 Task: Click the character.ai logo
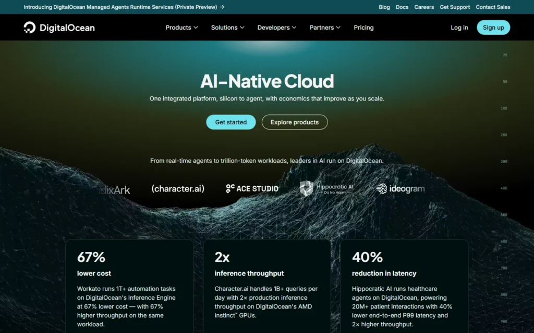click(178, 188)
